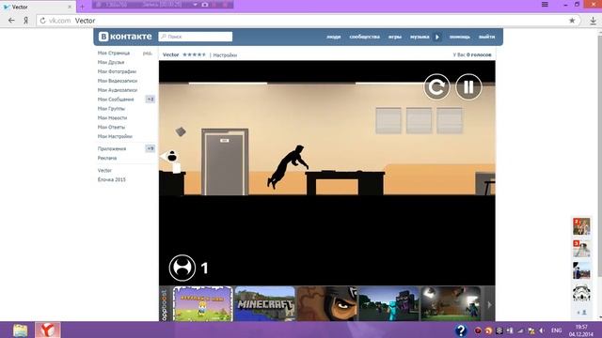
Task: Open the помощь header link
Action: 460,37
